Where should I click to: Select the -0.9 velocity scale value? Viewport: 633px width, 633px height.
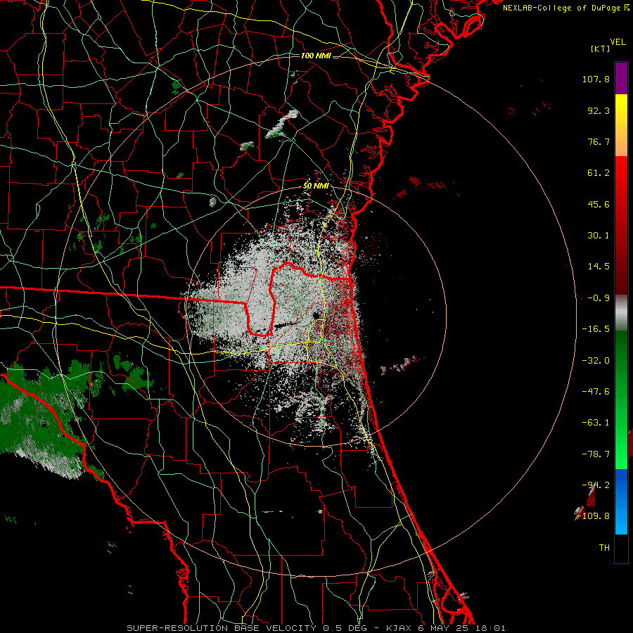599,298
